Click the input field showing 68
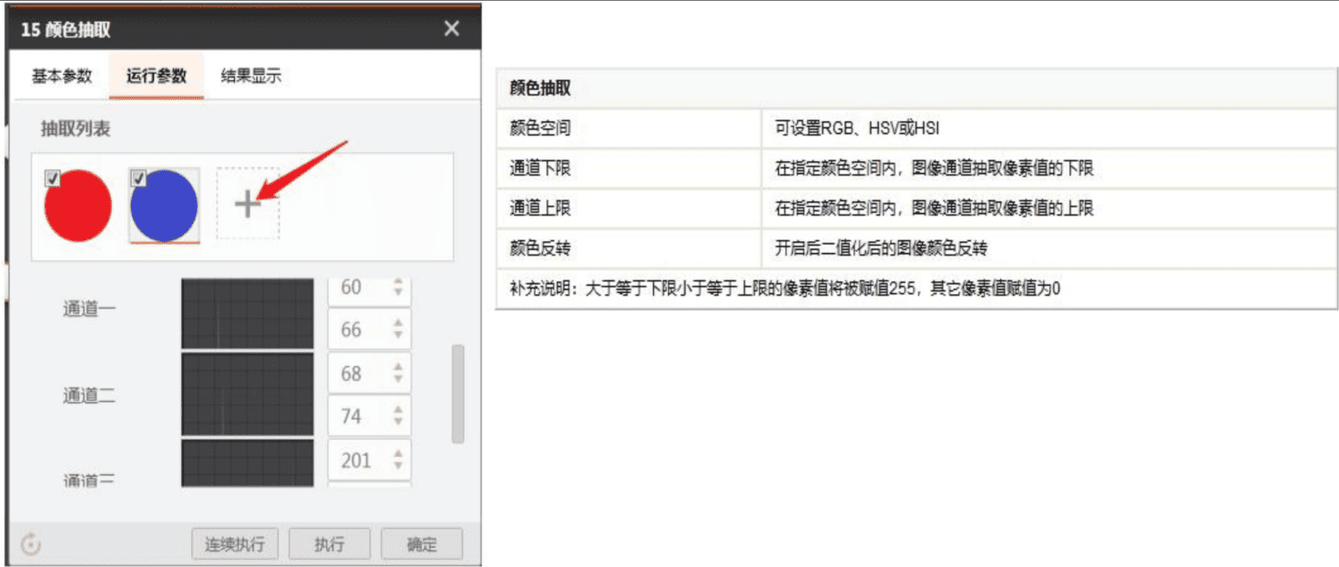1339x567 pixels. 369,373
